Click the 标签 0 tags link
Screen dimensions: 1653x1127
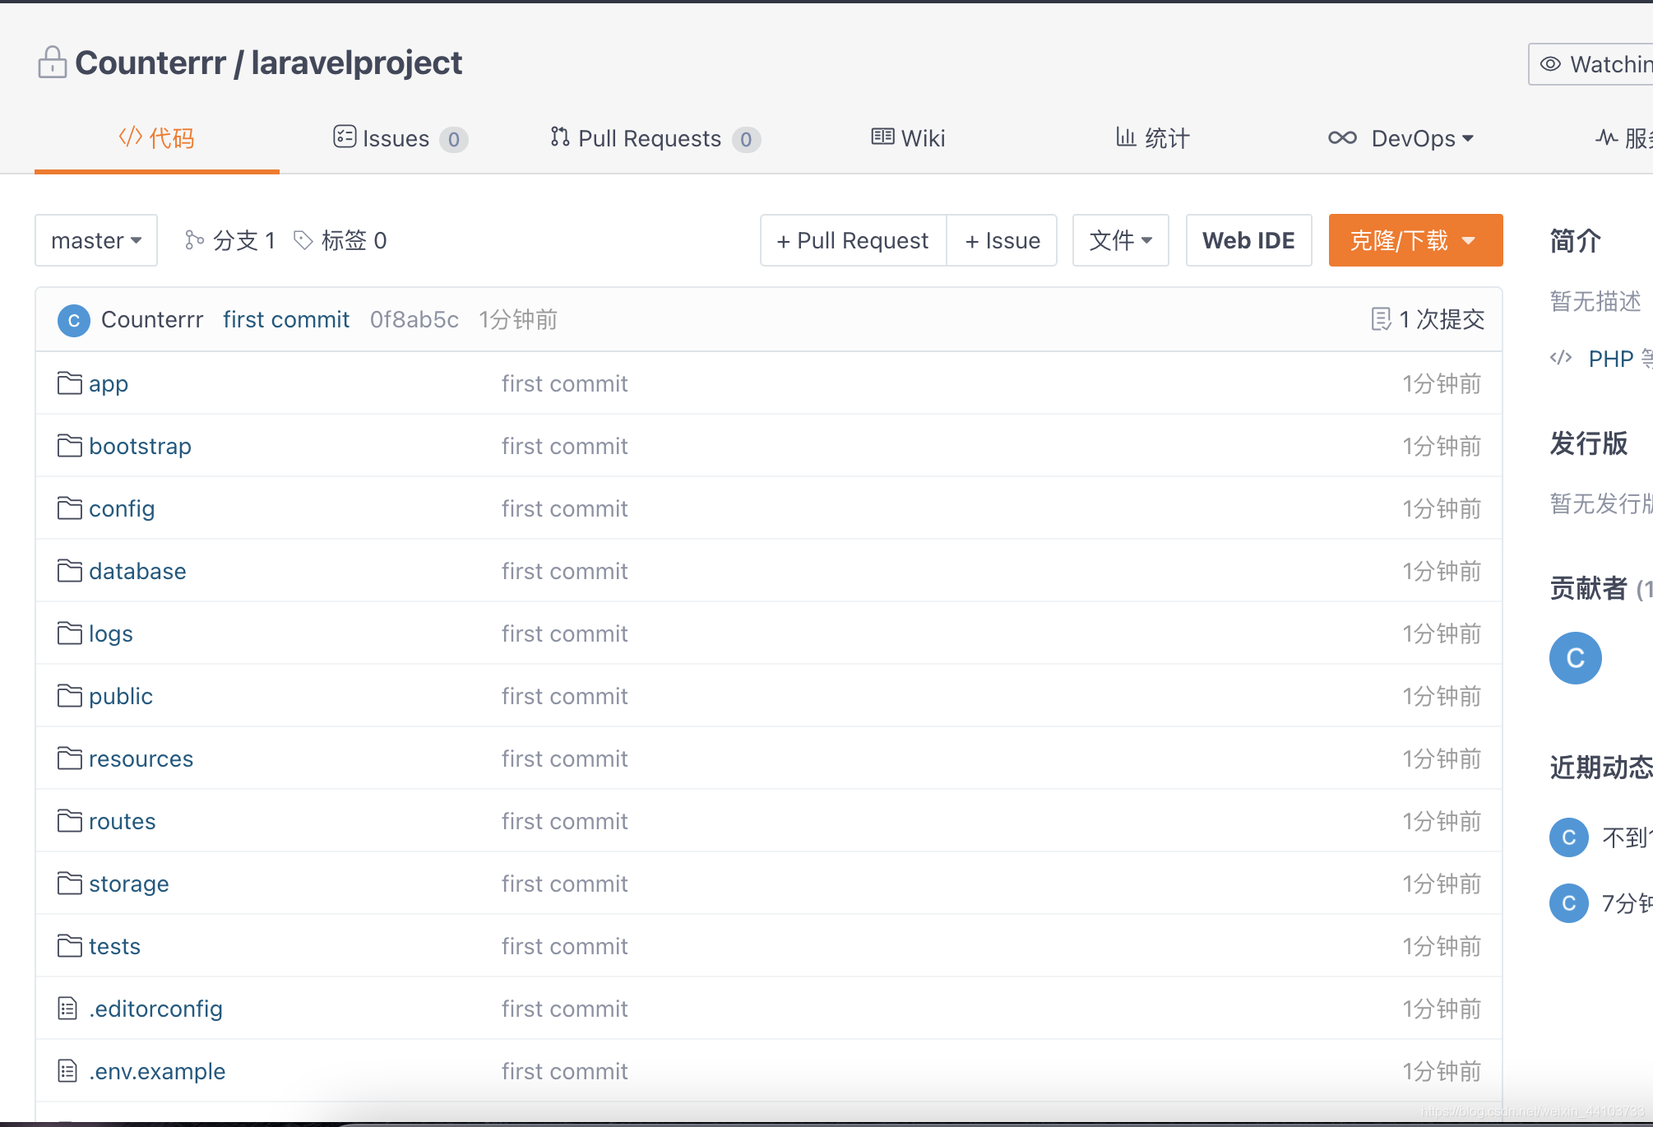[340, 240]
